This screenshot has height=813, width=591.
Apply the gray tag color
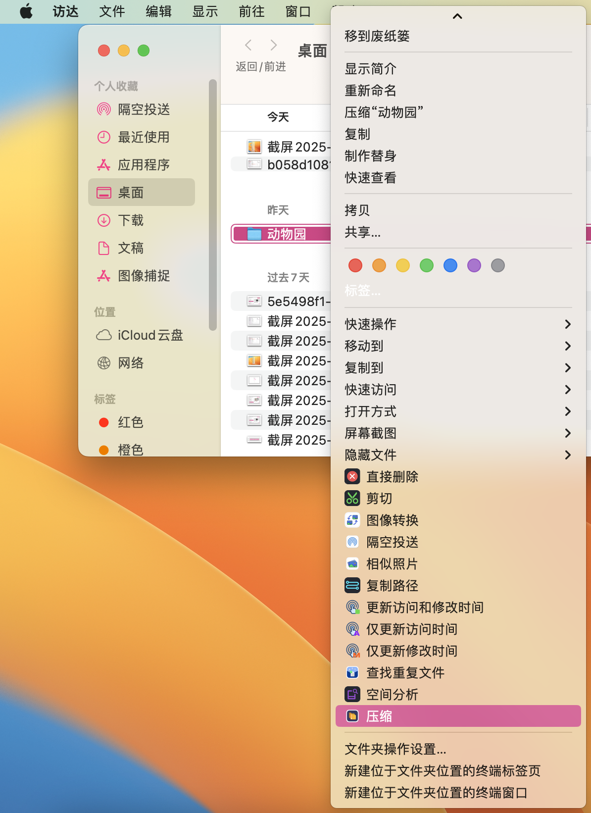point(498,265)
